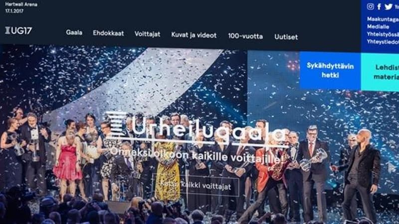Open the Gaala menu item
The height and width of the screenshot is (224, 399).
[74, 32]
